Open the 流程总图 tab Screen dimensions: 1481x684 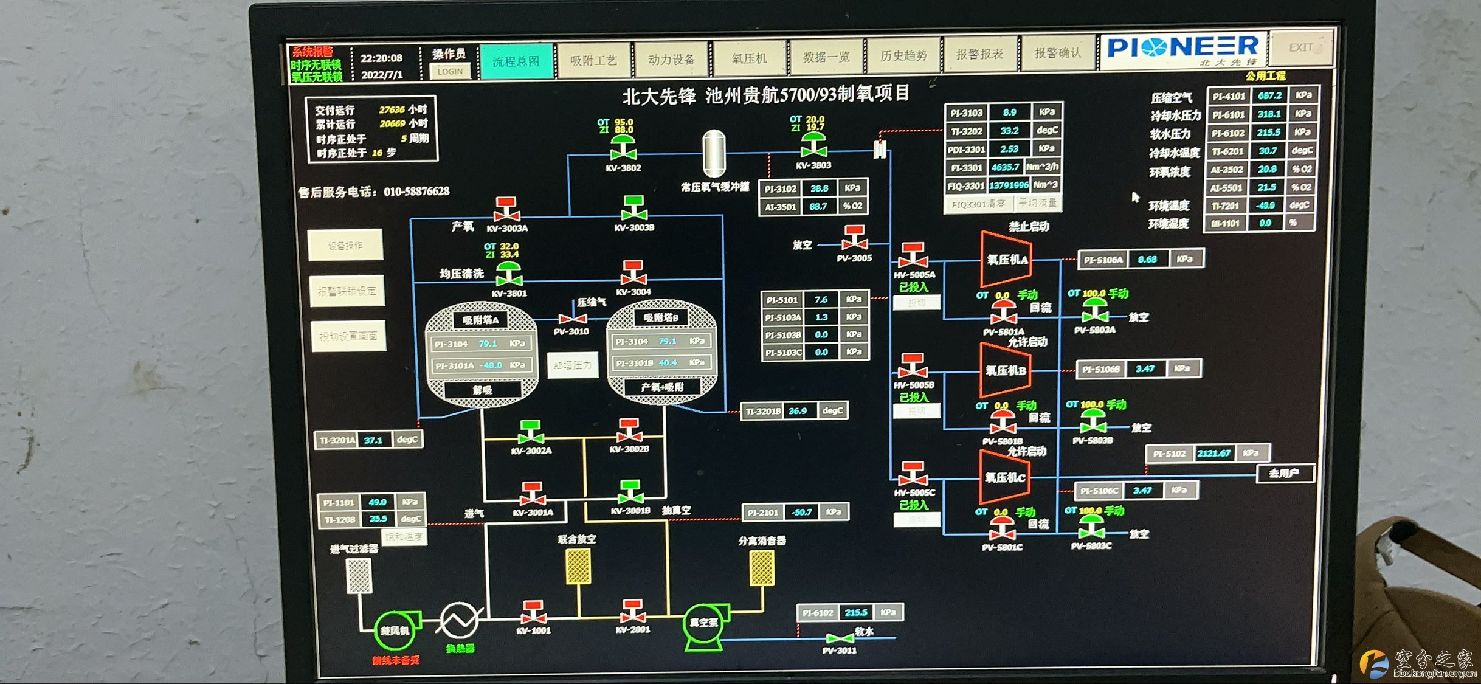516,61
